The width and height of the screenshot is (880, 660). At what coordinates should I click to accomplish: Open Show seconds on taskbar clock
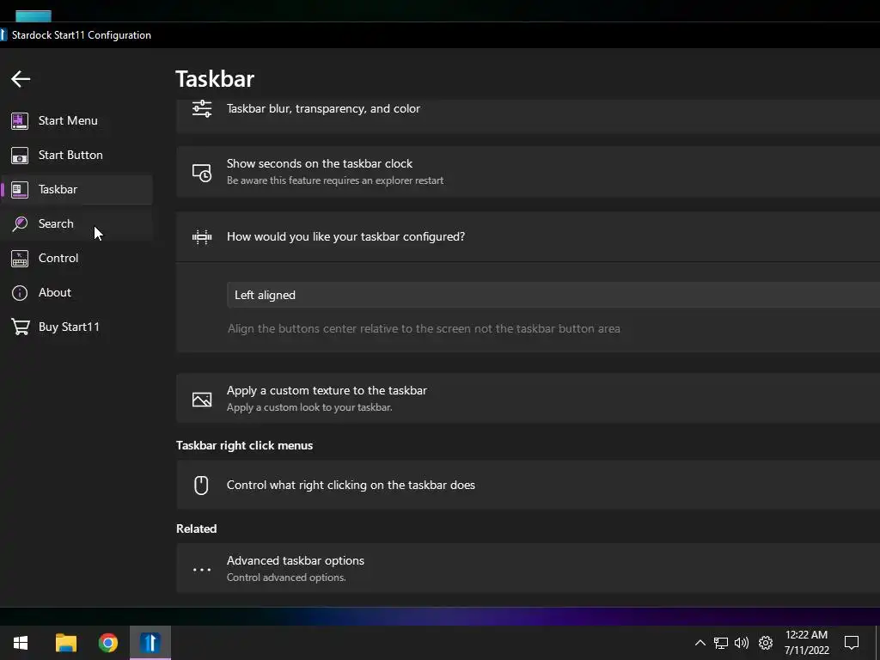pos(528,172)
